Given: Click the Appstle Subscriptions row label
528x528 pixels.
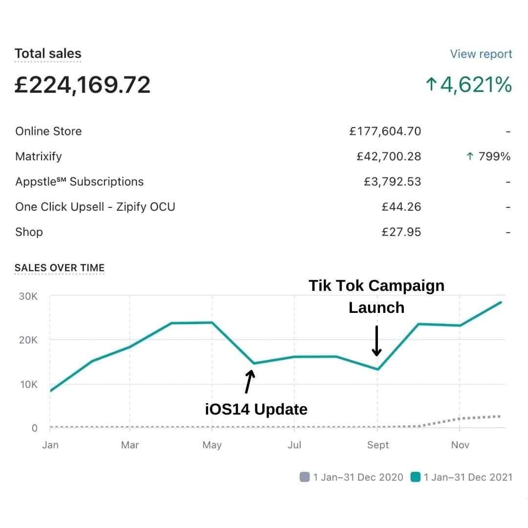Looking at the screenshot, I should [79, 182].
